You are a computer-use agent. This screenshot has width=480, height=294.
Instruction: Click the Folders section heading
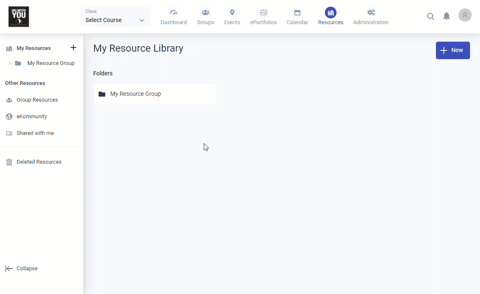tap(103, 73)
